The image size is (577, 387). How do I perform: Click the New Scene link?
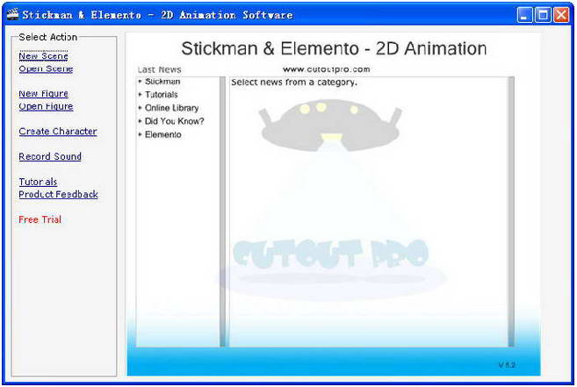pyautogui.click(x=43, y=56)
